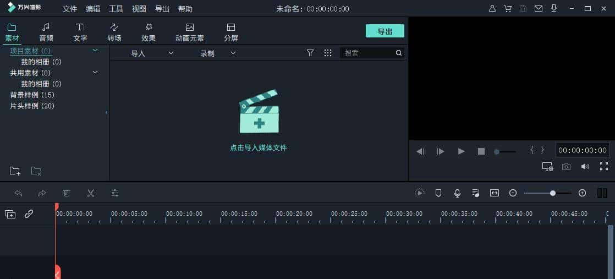The height and width of the screenshot is (279, 615).
Task: Collapse the 共用素材 folder chevron
Action: pyautogui.click(x=95, y=72)
